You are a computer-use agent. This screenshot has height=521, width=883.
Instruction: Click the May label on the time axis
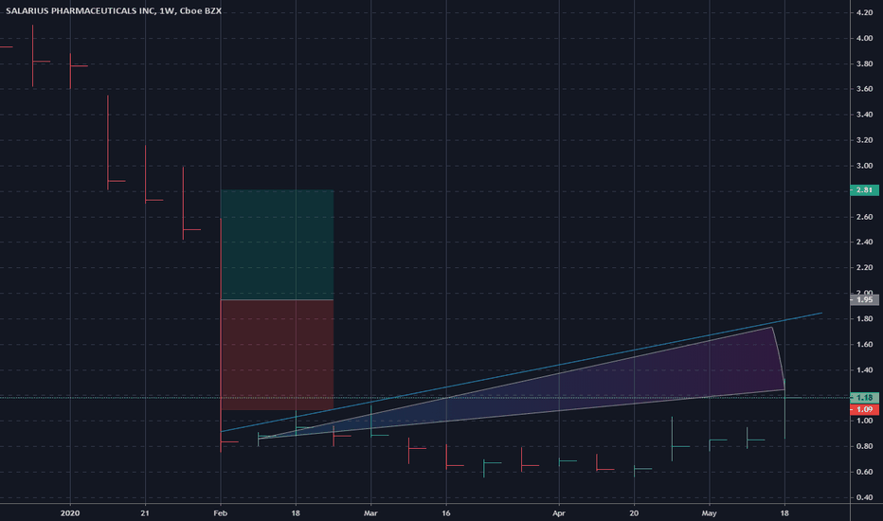coord(709,513)
